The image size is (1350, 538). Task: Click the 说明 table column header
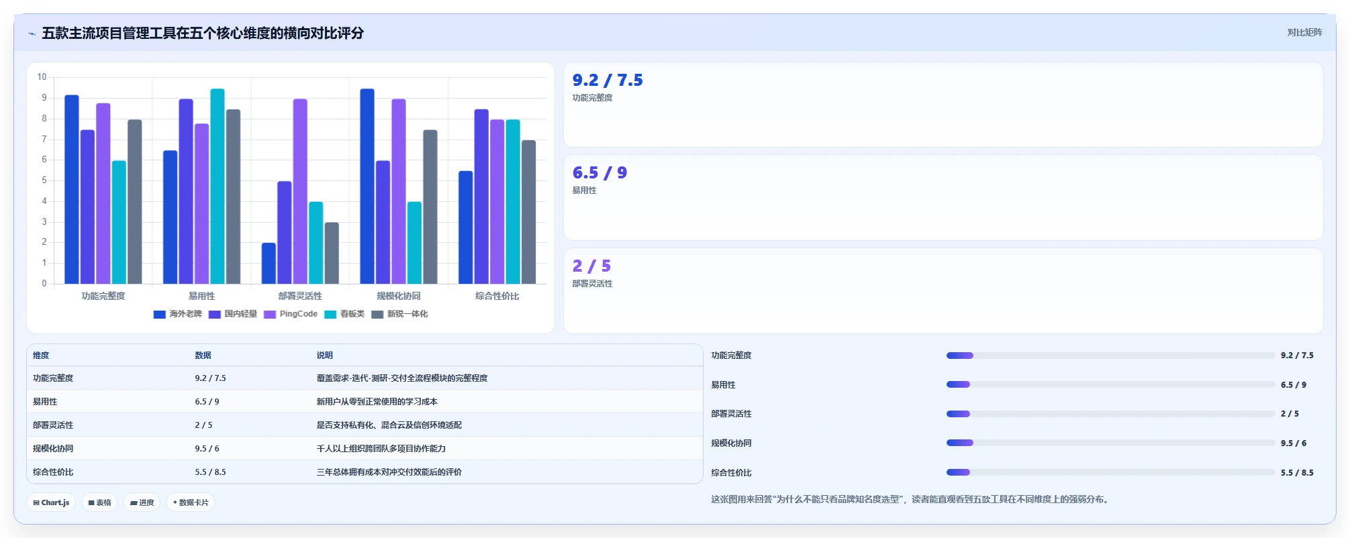tap(325, 356)
